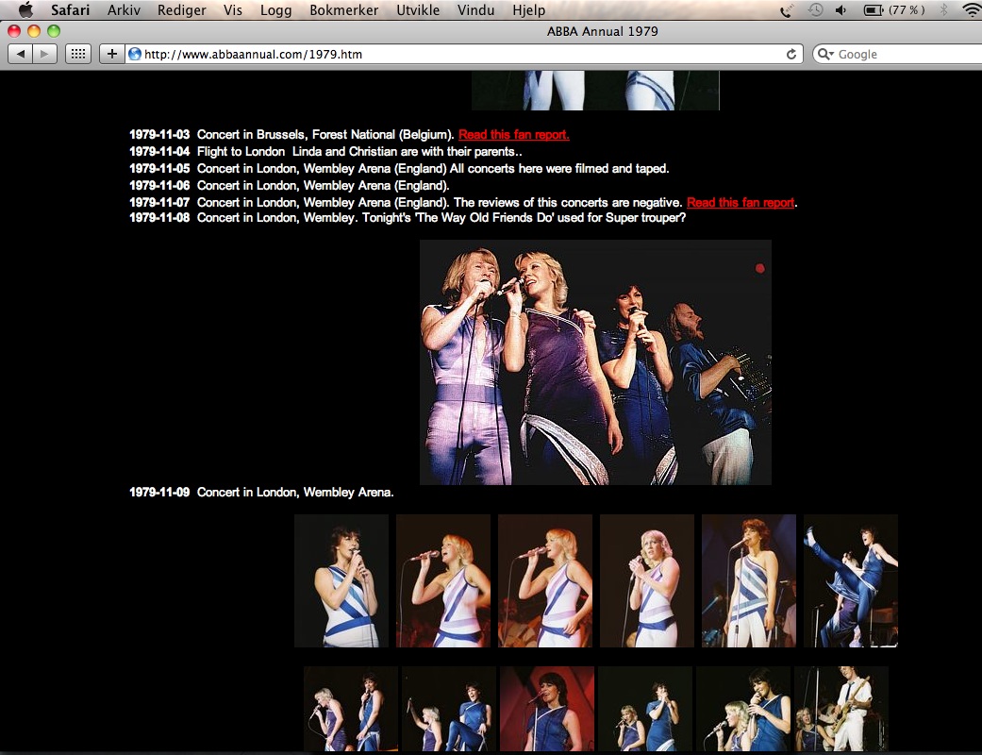Screen dimensions: 982x755
Task: Click text '1979-11-03'
Action: (x=159, y=134)
